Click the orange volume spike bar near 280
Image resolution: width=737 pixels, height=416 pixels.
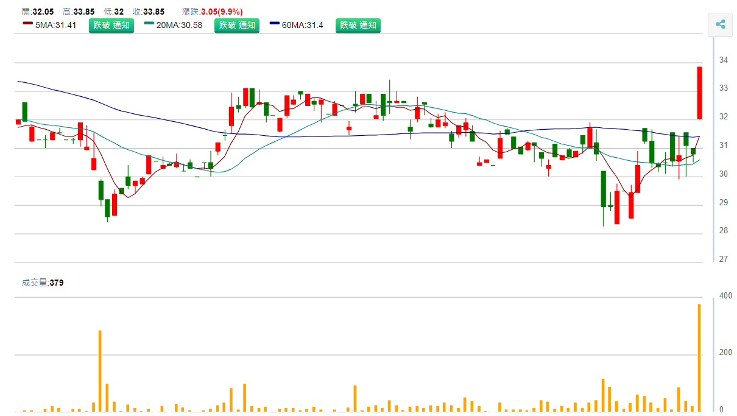(100, 370)
